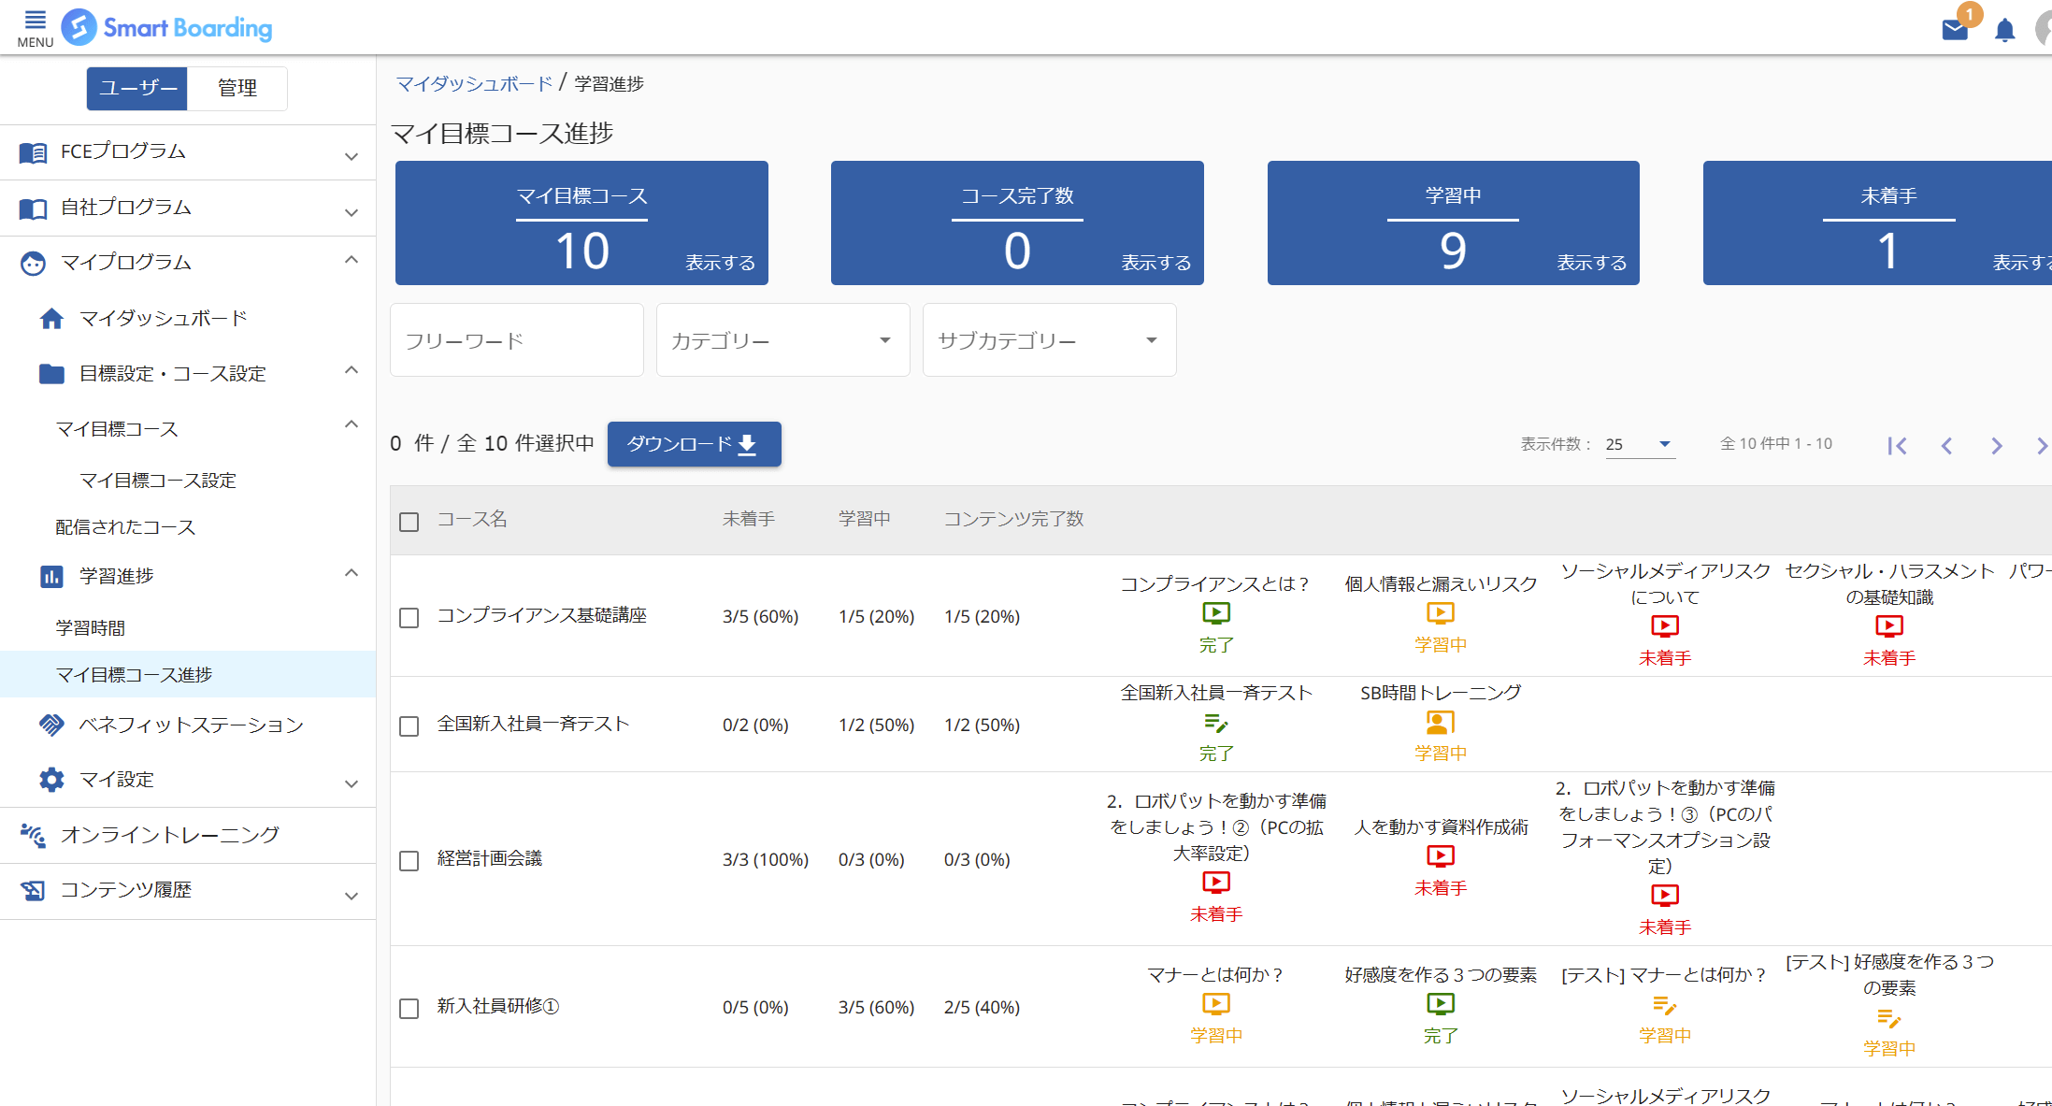Check the コンプライアンス基礎講座 row checkbox
This screenshot has width=2052, height=1106.
[409, 618]
